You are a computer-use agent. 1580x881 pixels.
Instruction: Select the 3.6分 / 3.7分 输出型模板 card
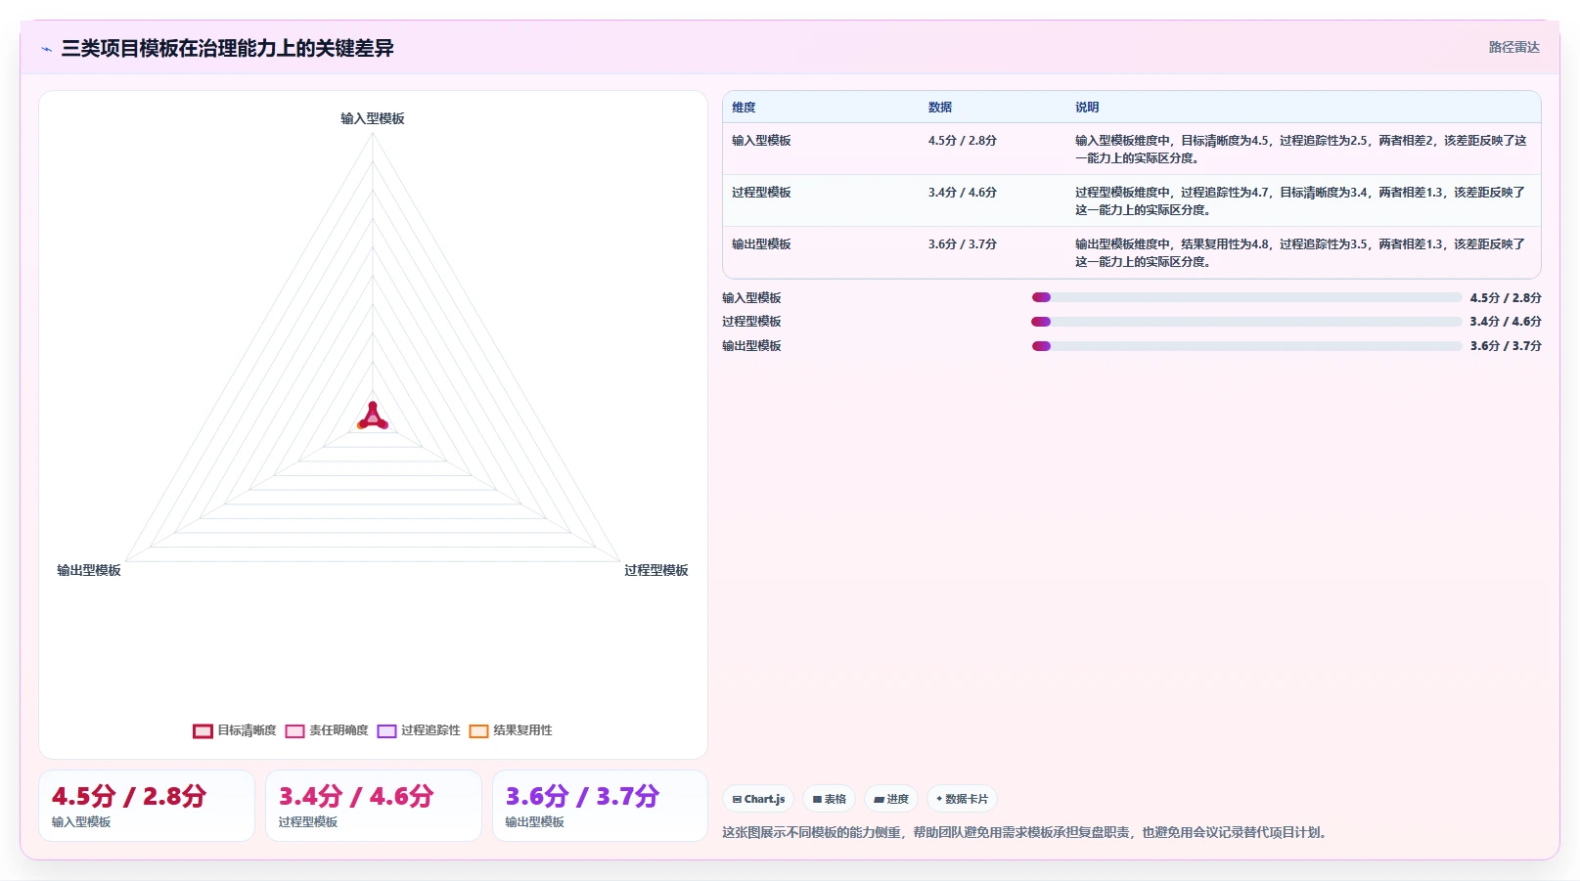pos(600,806)
